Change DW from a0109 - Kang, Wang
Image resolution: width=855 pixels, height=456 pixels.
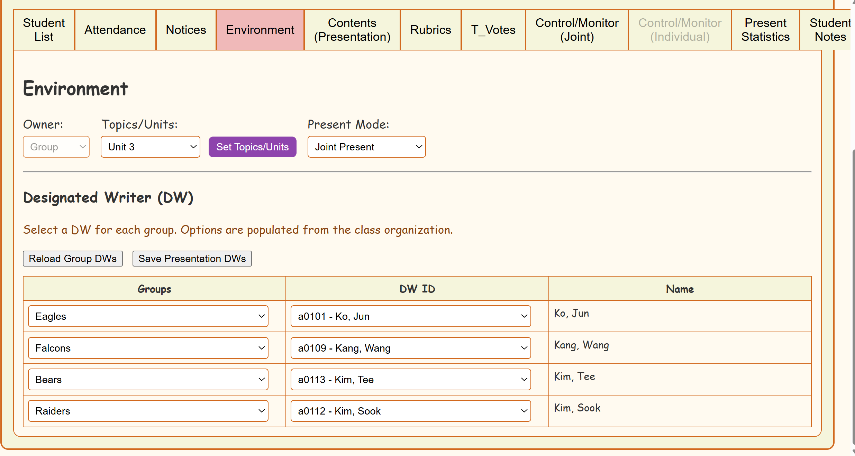(x=411, y=348)
